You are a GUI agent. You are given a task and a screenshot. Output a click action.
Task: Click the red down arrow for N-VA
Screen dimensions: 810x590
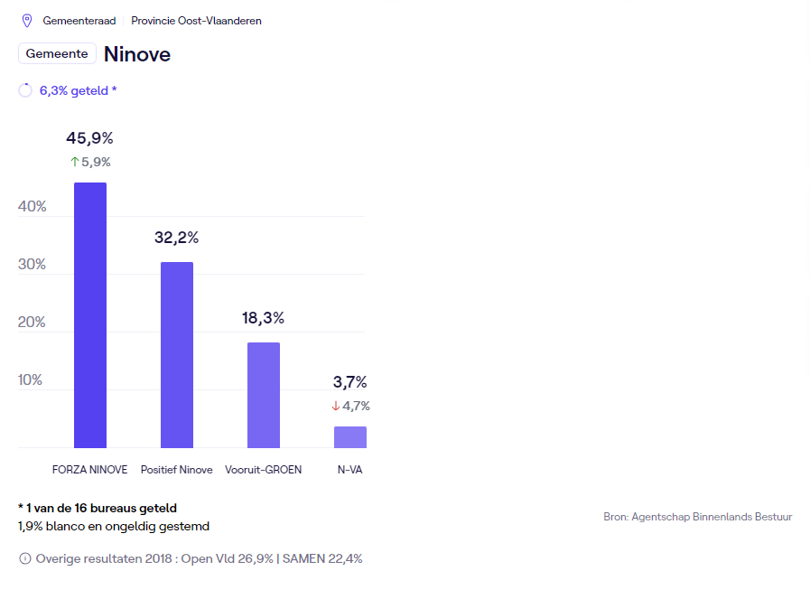(336, 406)
